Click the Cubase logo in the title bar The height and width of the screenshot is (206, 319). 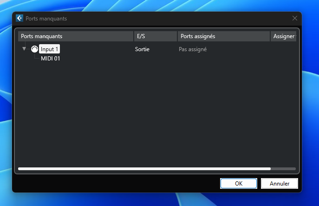(20, 19)
